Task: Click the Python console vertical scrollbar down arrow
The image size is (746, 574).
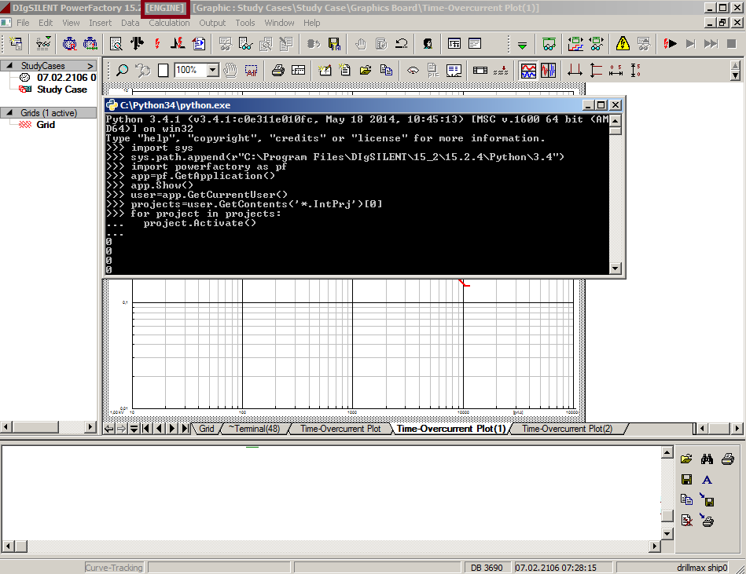Action: tap(616, 269)
